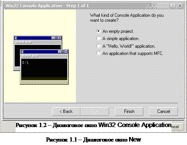Open context help via the title bar question mark
187x145 pixels.
tap(172, 6)
